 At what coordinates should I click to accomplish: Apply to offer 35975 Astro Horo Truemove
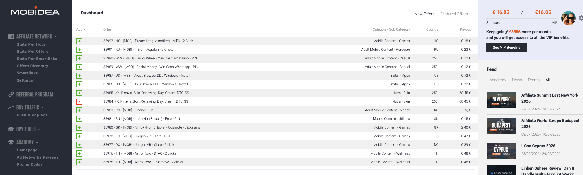coord(79,162)
